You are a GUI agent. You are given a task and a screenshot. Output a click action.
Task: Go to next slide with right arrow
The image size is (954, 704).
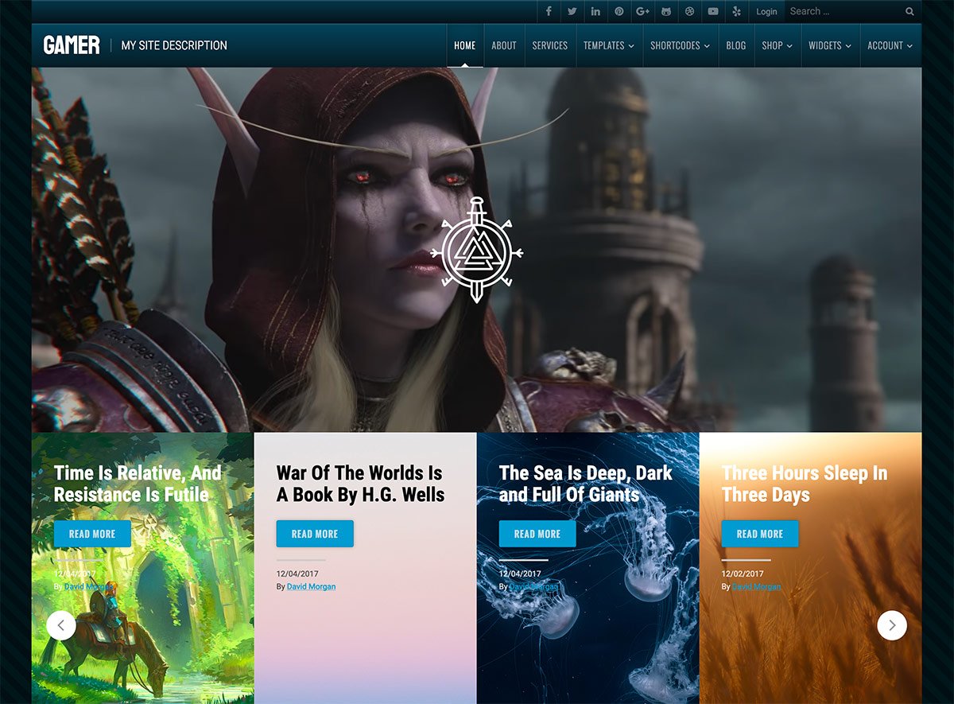tap(892, 625)
